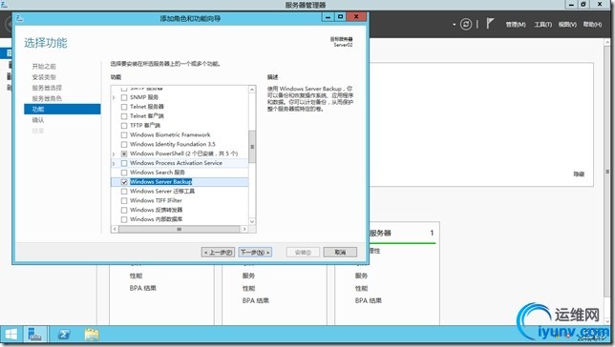Open the 工具(T) menu
615x347 pixels.
tap(542, 24)
